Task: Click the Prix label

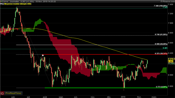Action: (x=2, y=4)
